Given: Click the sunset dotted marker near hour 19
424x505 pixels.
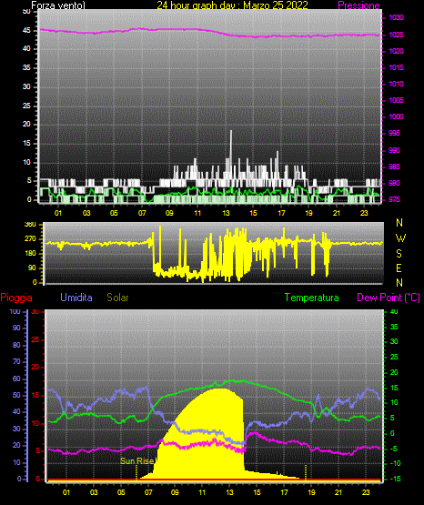Looking at the screenshot, I should tap(306, 472).
